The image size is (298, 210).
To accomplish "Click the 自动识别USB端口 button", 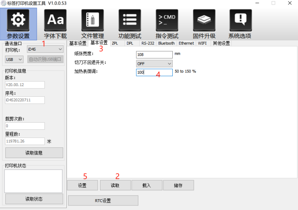I will 45,59.
